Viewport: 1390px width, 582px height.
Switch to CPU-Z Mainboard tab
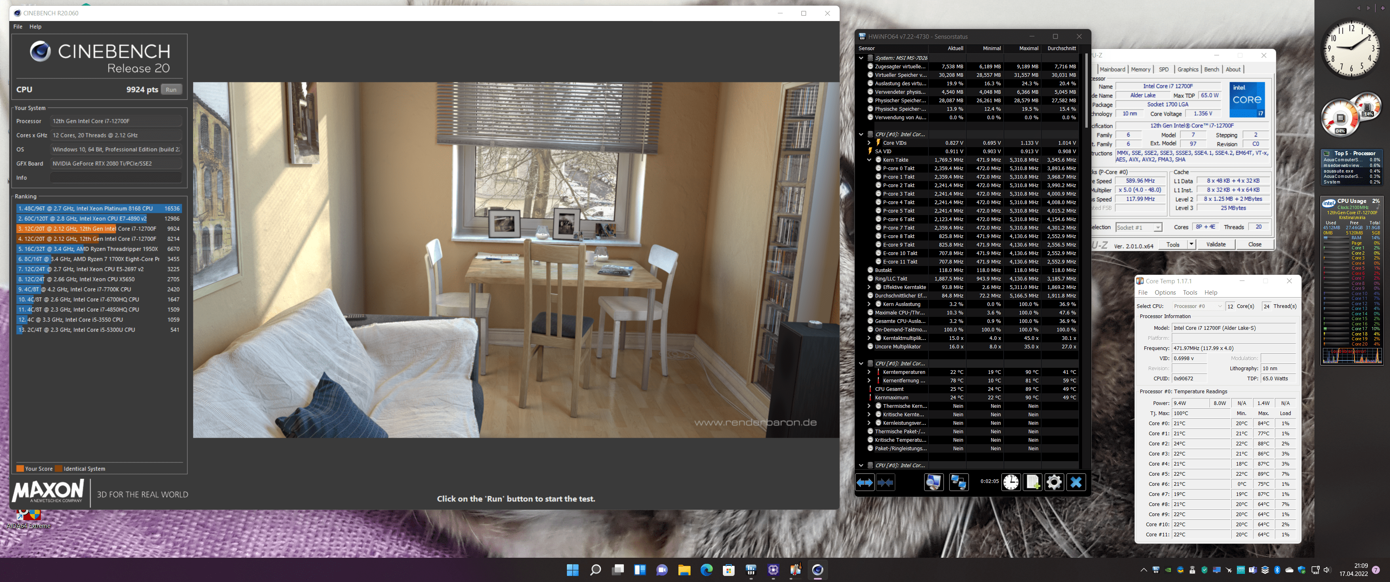point(1112,70)
